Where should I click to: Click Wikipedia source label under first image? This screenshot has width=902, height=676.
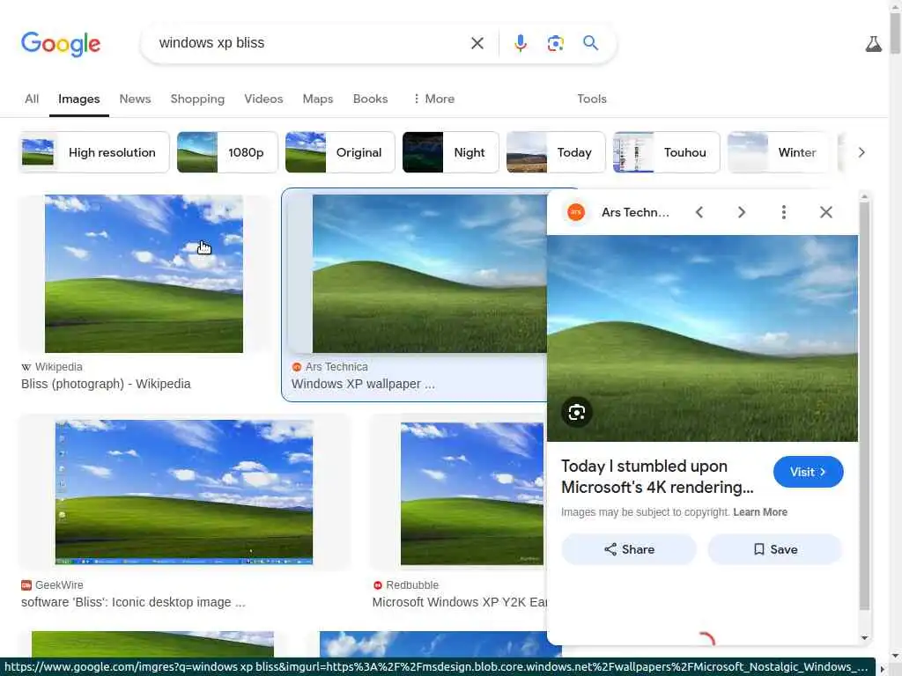coord(59,367)
